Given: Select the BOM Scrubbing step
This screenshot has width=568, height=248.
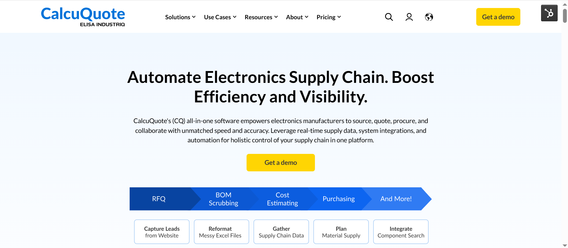Looking at the screenshot, I should [x=223, y=199].
